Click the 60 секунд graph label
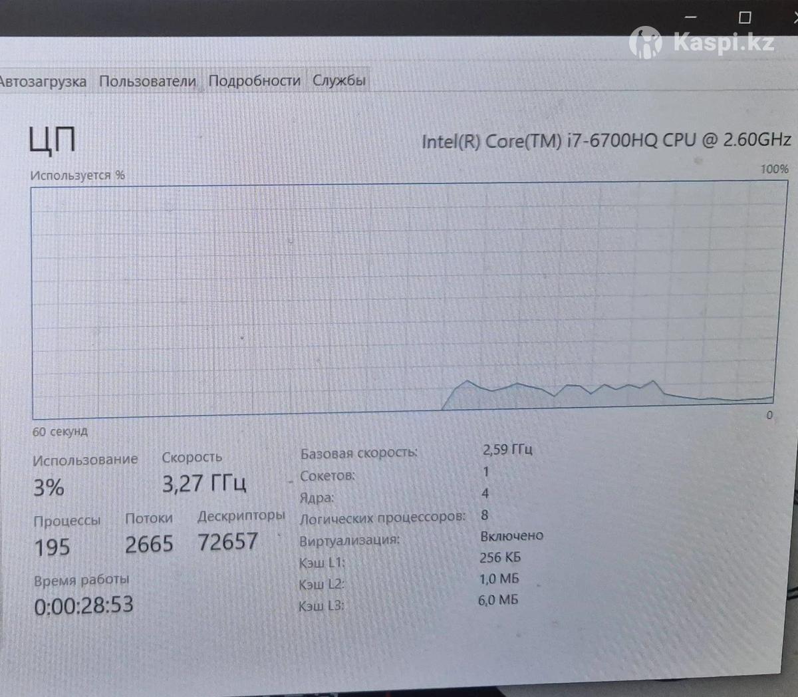 [x=60, y=432]
